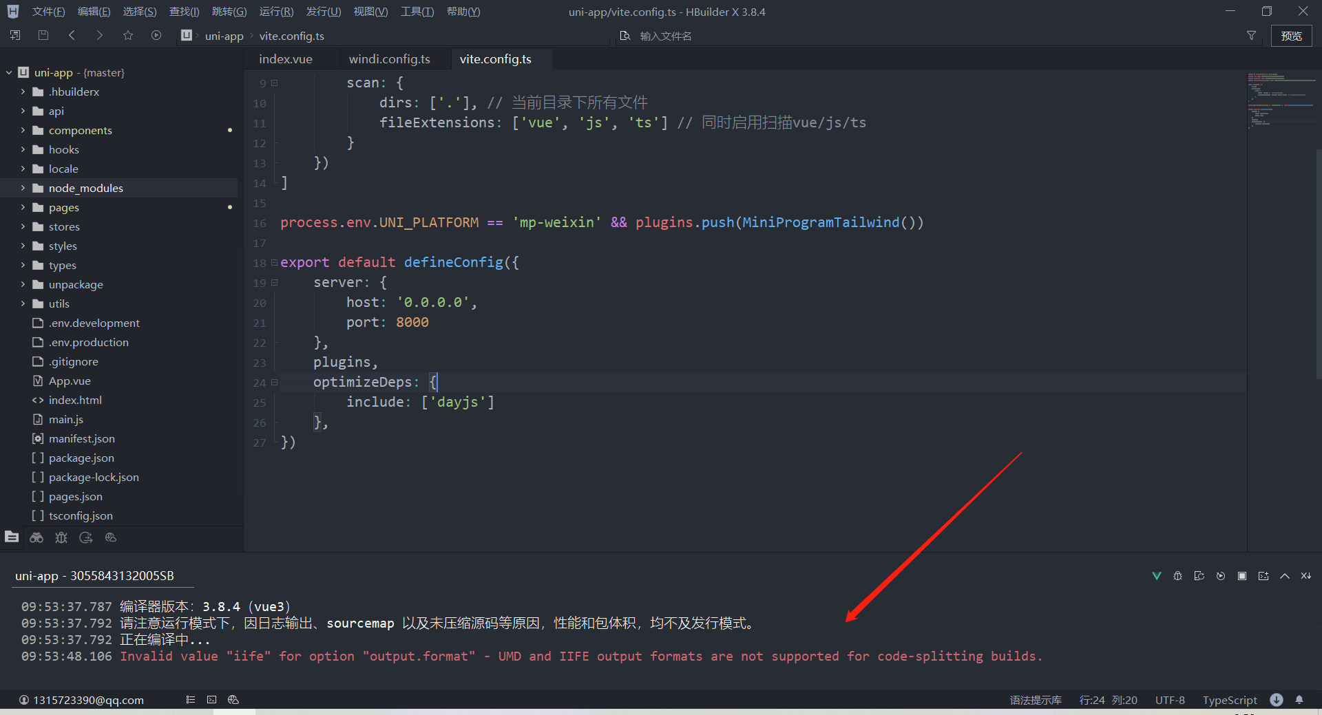Expand the components folder
The image size is (1322, 715).
(23, 130)
